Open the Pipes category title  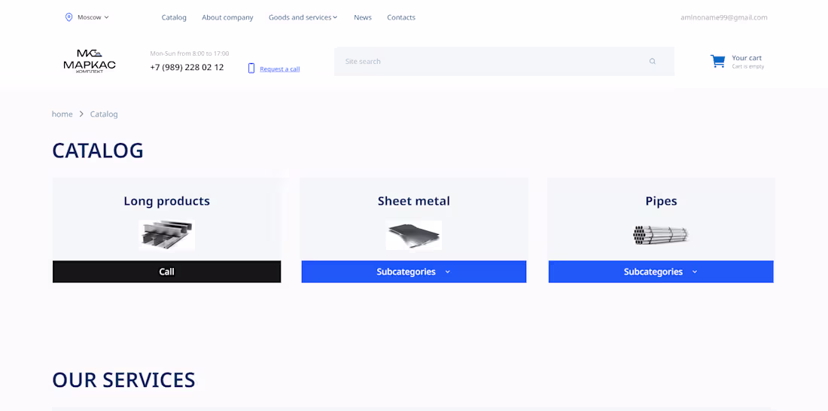click(x=661, y=201)
